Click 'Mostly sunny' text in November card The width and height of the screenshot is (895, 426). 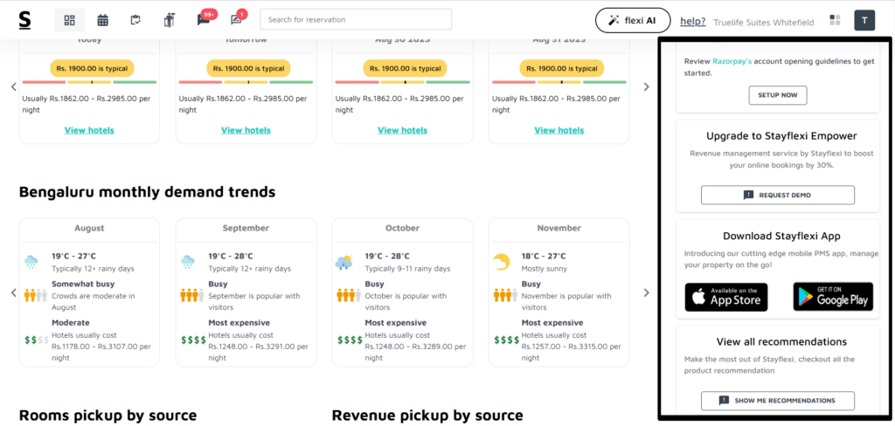542,269
